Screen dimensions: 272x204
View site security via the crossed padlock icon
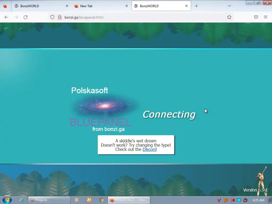click(x=60, y=17)
